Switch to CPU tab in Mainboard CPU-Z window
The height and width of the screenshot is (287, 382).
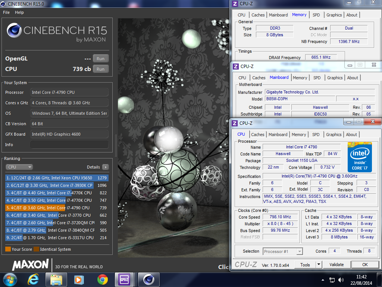coord(242,78)
